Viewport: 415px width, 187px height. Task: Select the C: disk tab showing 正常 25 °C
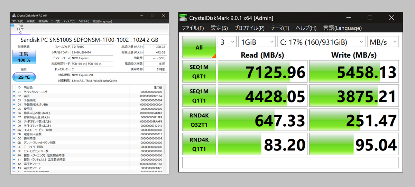20,29
